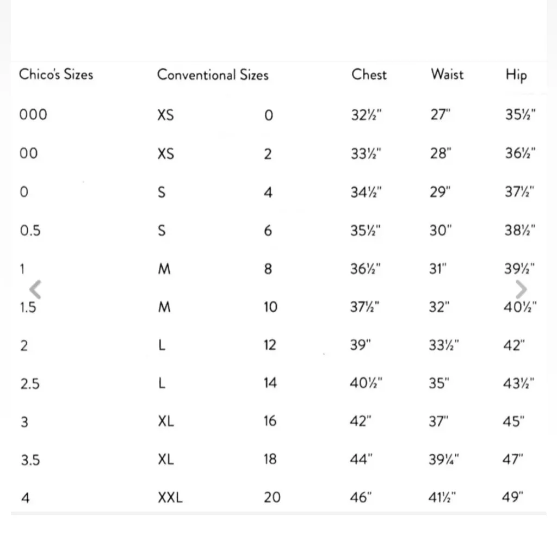Image resolution: width=557 pixels, height=557 pixels.
Task: Click the previous image left arrow
Action: point(35,289)
